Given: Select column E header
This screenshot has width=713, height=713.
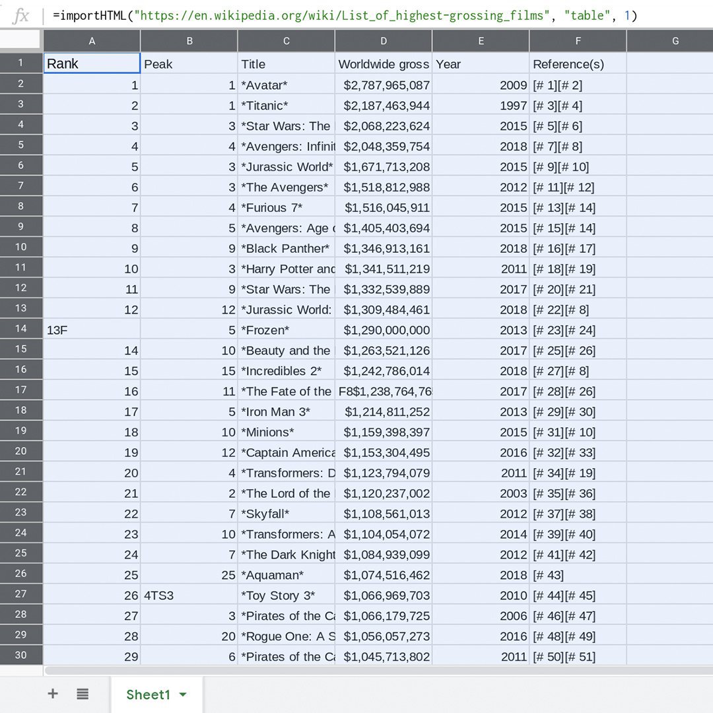Looking at the screenshot, I should (481, 41).
